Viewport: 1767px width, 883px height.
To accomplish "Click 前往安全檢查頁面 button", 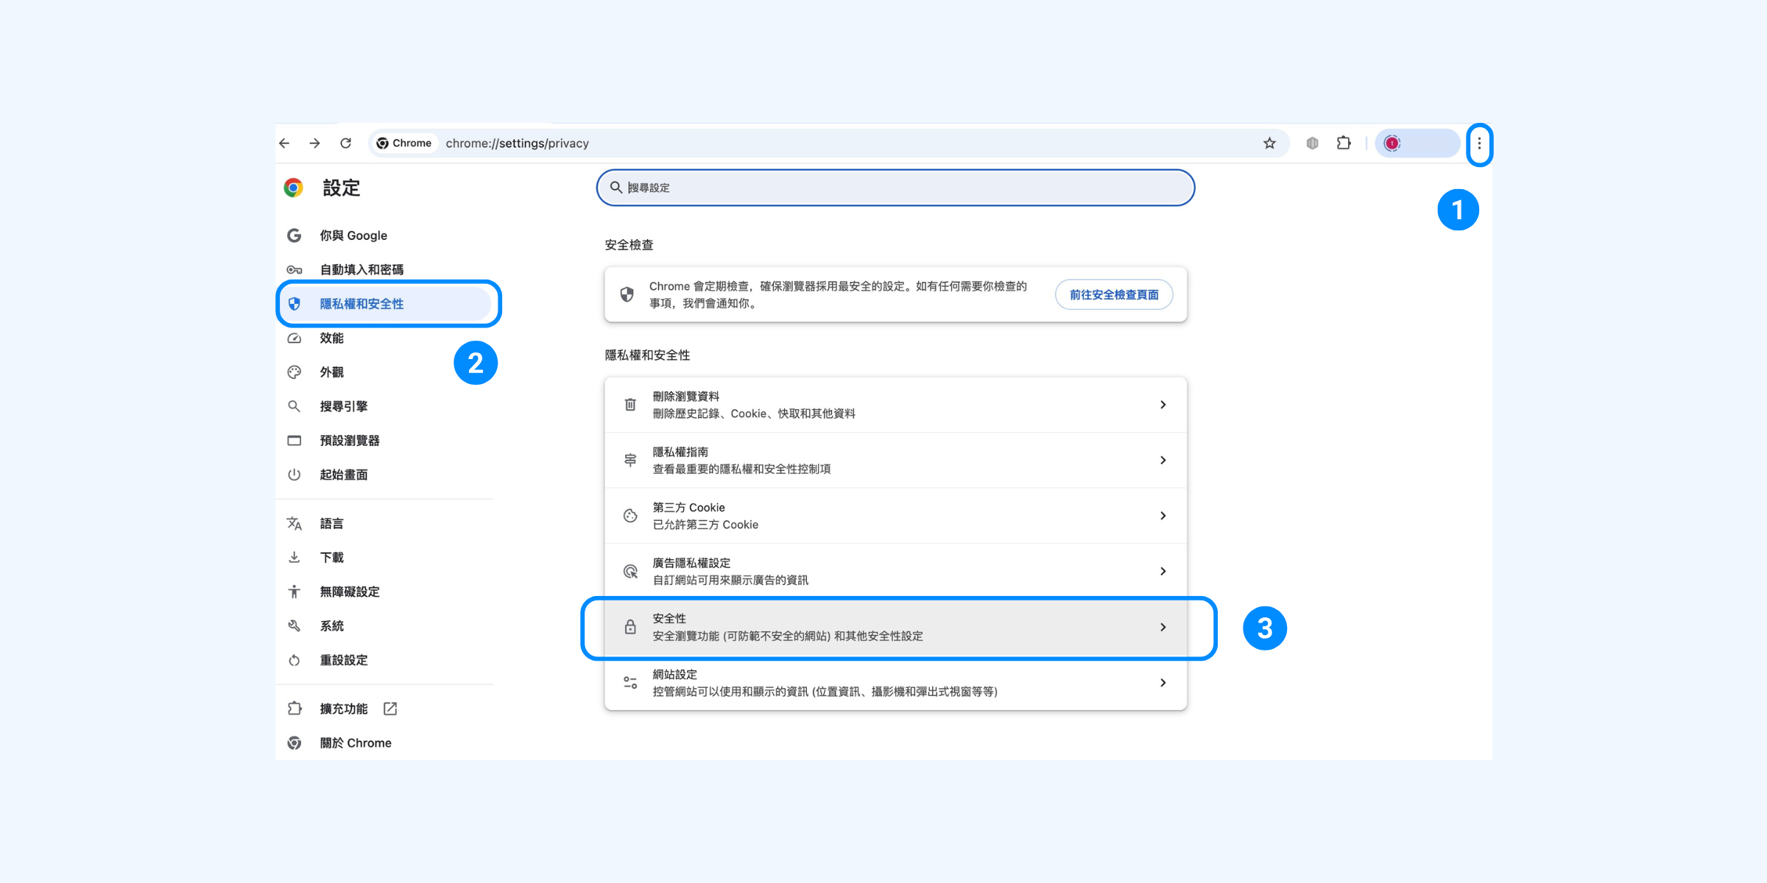I will click(1113, 295).
